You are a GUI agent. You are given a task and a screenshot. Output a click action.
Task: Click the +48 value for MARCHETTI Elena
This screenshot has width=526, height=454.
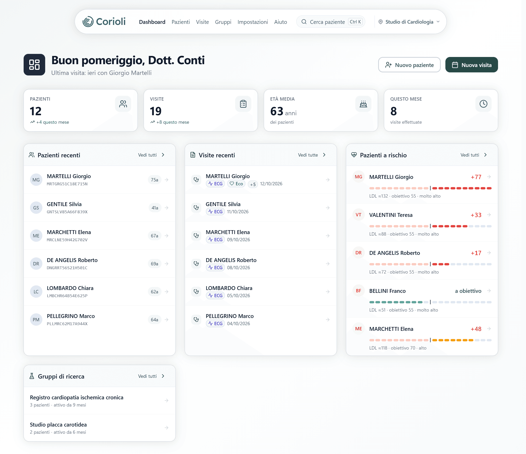coord(476,329)
